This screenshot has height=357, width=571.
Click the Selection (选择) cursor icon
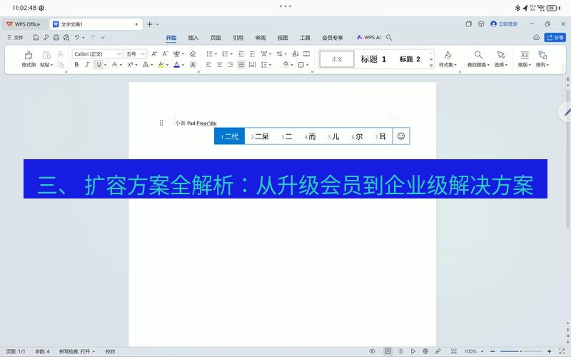501,55
